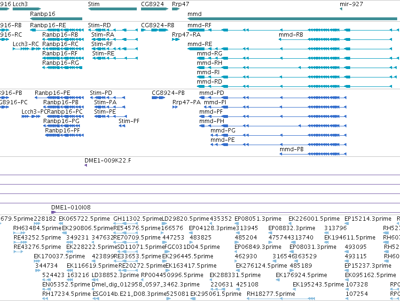
Task: Click transcript Stim-RA
Action: tap(103, 35)
